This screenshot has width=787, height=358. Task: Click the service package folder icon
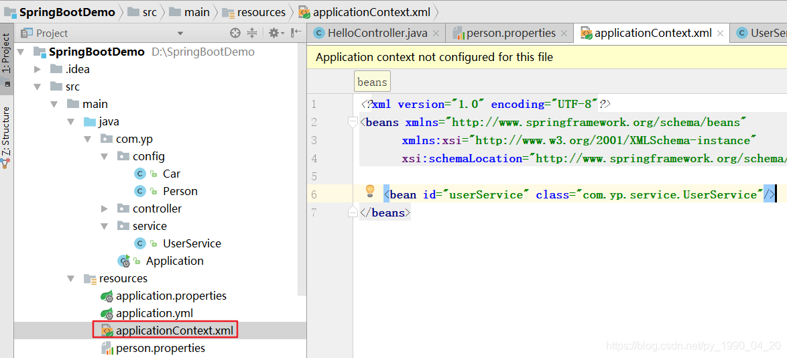(123, 225)
